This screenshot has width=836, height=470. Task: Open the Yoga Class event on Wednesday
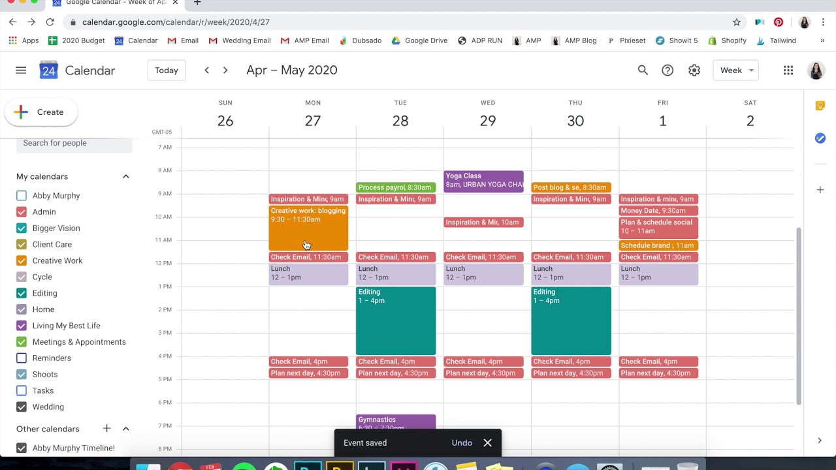[483, 181]
